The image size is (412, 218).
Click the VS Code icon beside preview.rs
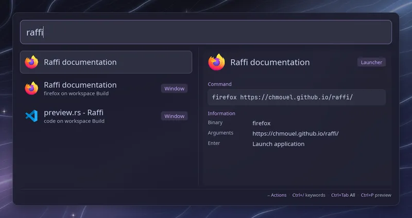31,116
